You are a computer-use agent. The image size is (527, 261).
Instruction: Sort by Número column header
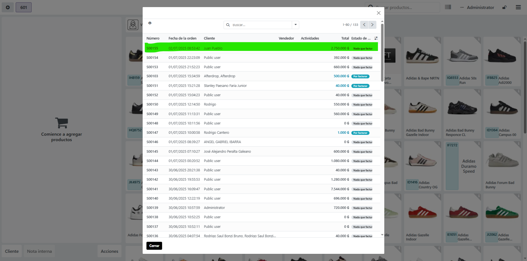153,38
